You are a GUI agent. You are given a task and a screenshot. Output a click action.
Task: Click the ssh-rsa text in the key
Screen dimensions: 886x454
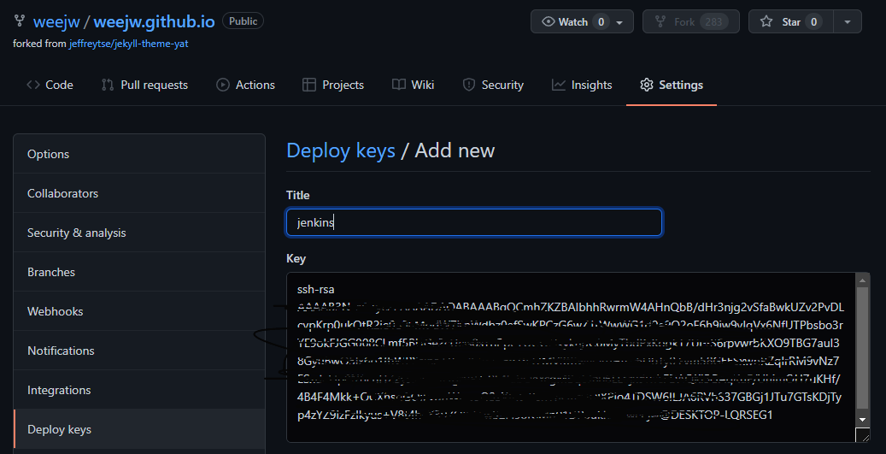[316, 289]
